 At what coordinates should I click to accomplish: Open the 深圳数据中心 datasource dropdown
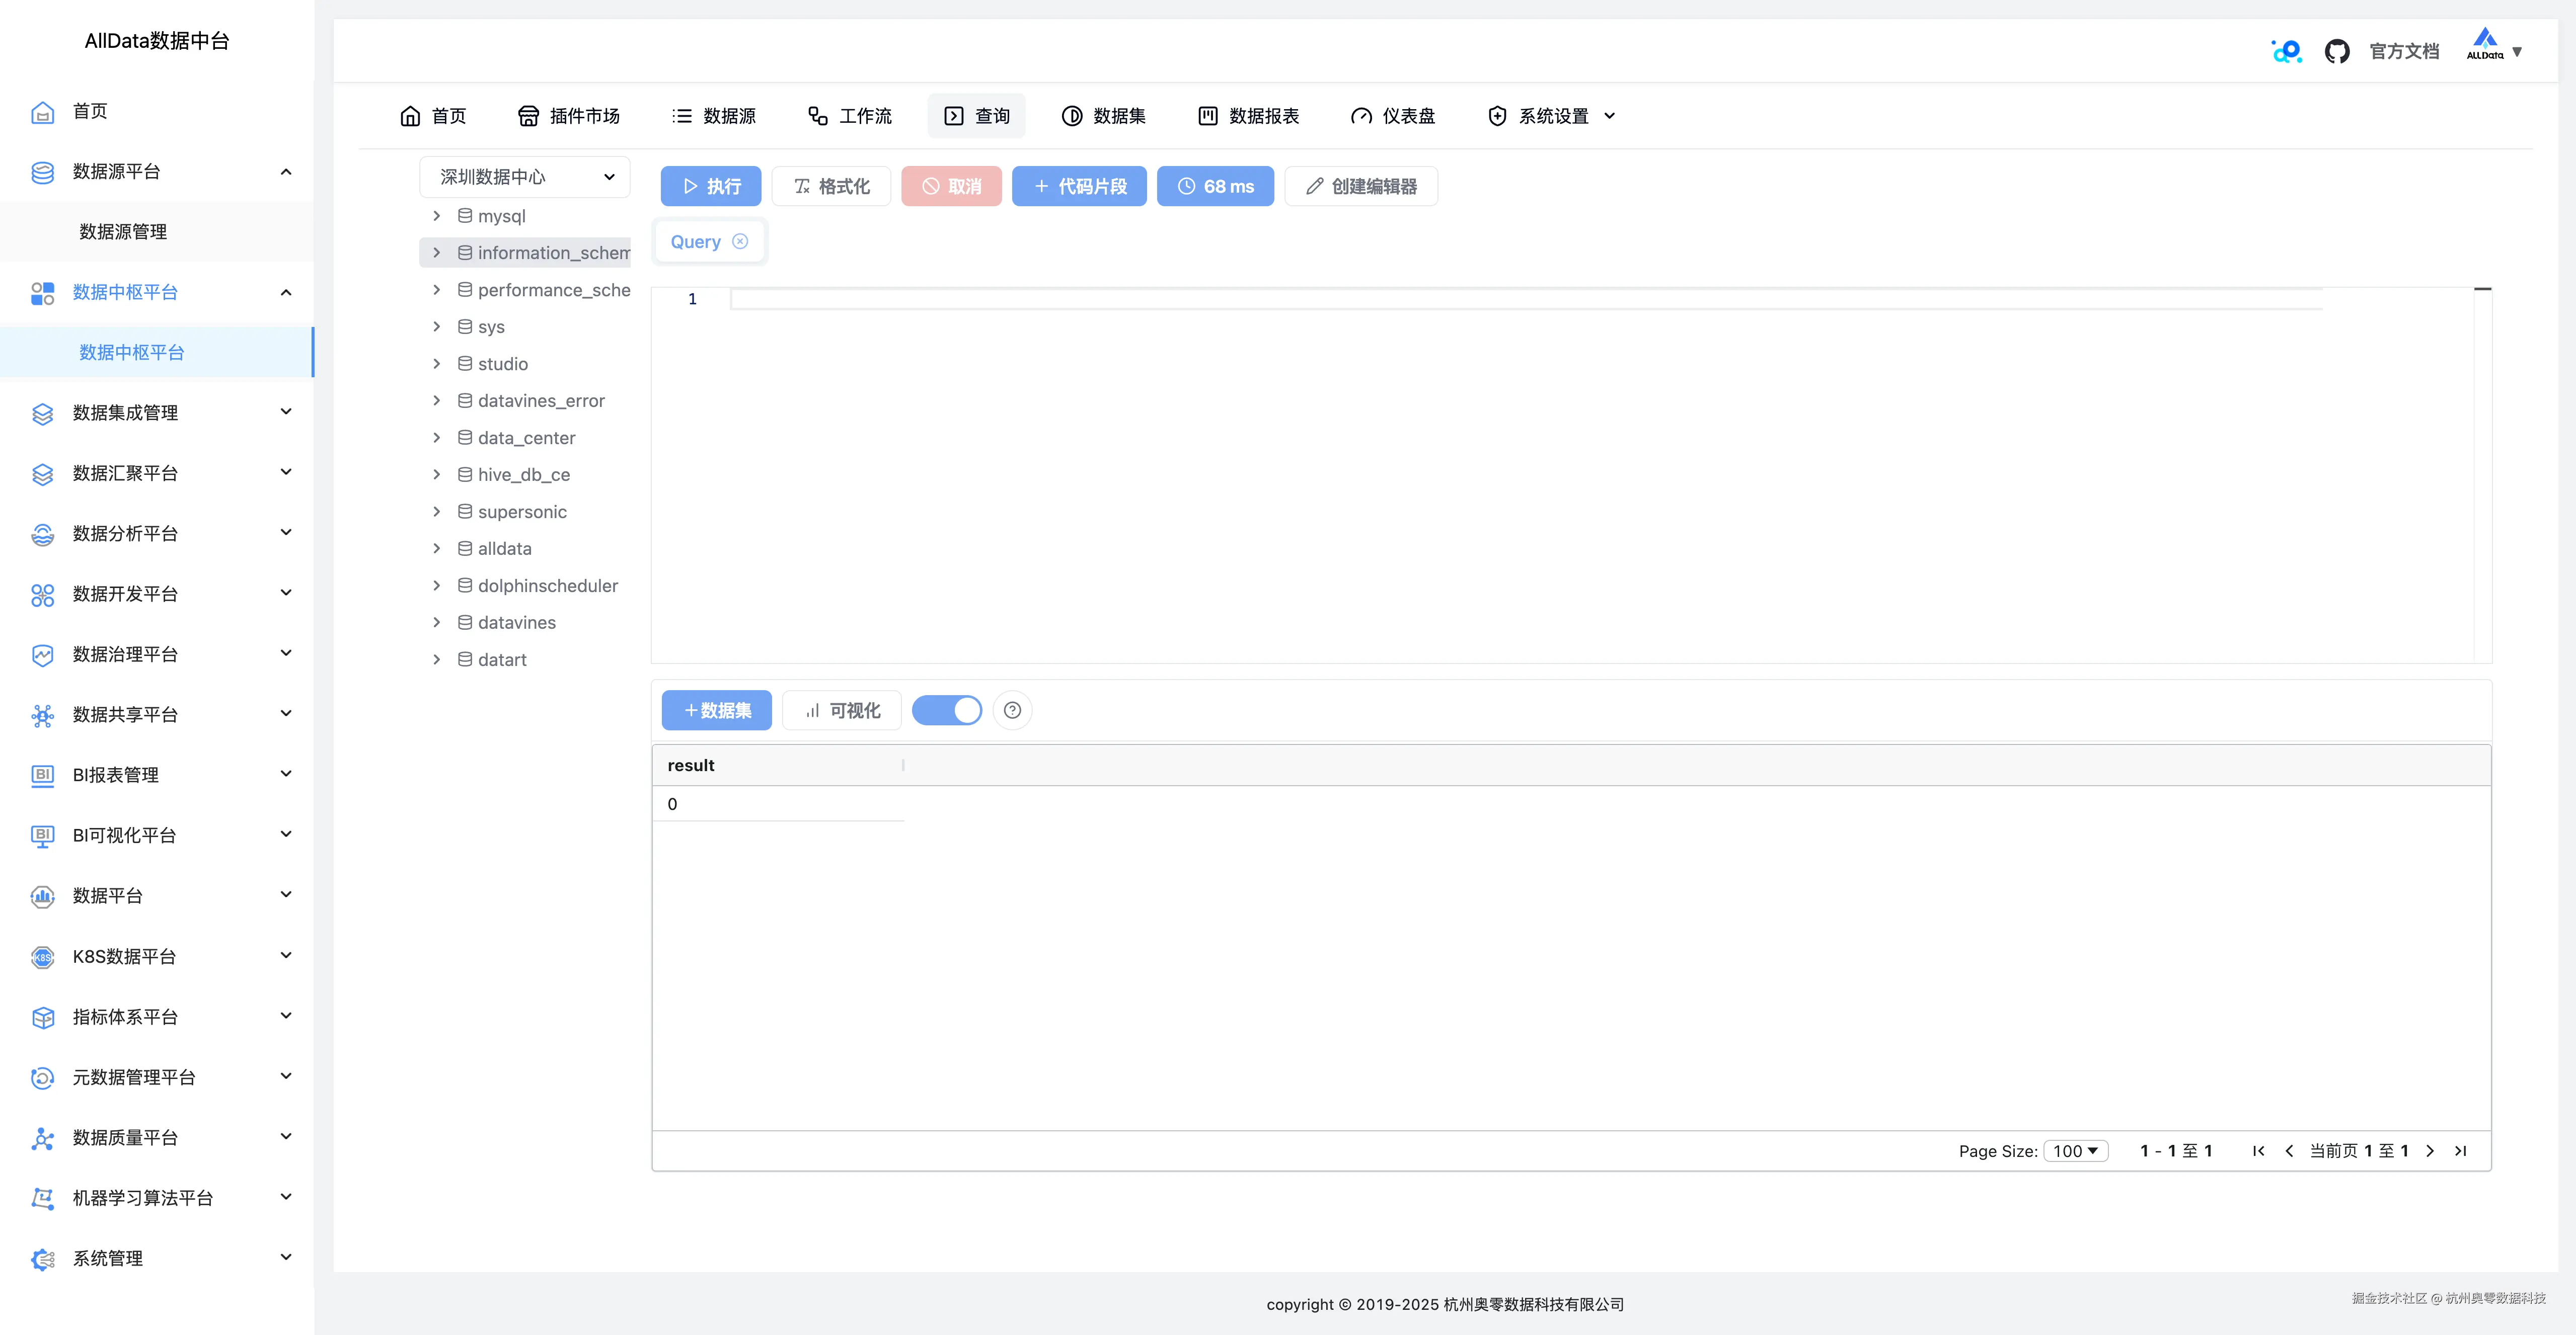click(525, 177)
